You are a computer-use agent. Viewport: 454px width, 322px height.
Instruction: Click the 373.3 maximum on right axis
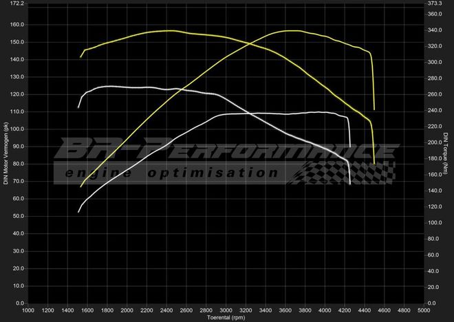(433, 3)
